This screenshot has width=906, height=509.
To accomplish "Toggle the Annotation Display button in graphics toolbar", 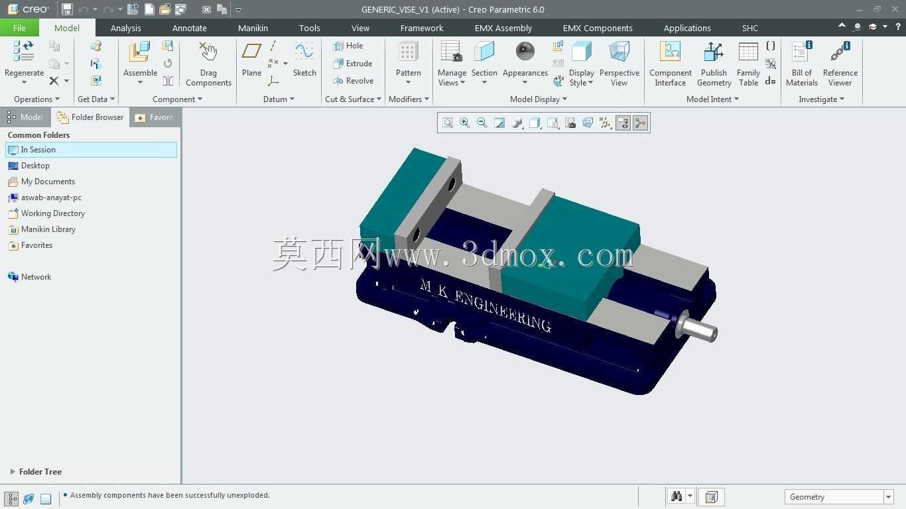I will coord(623,123).
